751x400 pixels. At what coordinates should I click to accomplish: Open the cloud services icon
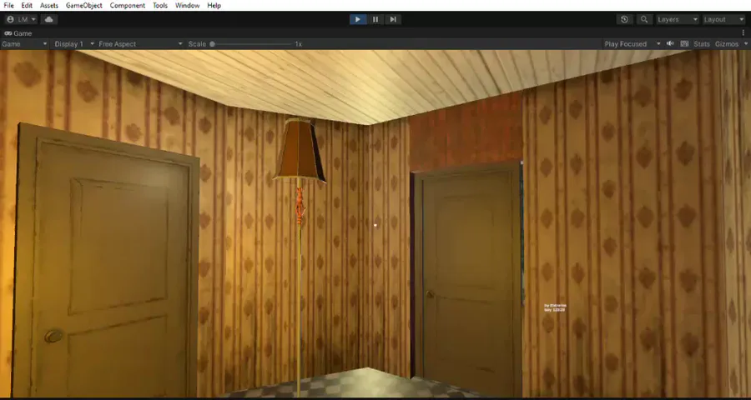pyautogui.click(x=49, y=20)
